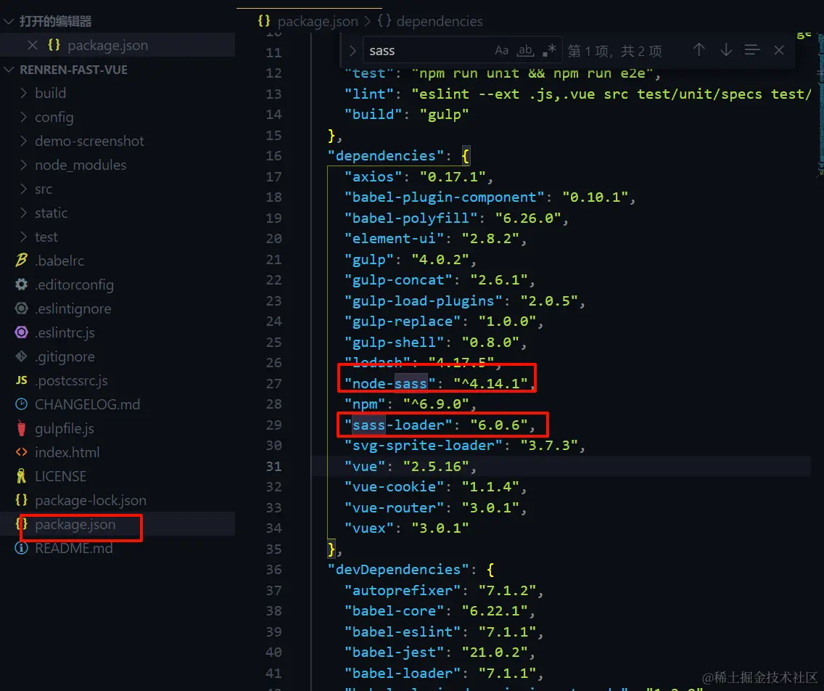Screen dimensions: 824x691
Task: Open gulpfile.js gulp cup icon
Action: 22,428
